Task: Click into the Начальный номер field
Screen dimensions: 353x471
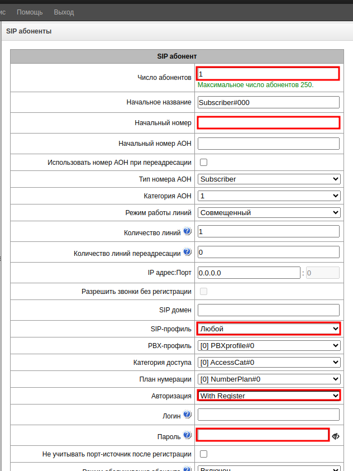Action: pos(268,122)
